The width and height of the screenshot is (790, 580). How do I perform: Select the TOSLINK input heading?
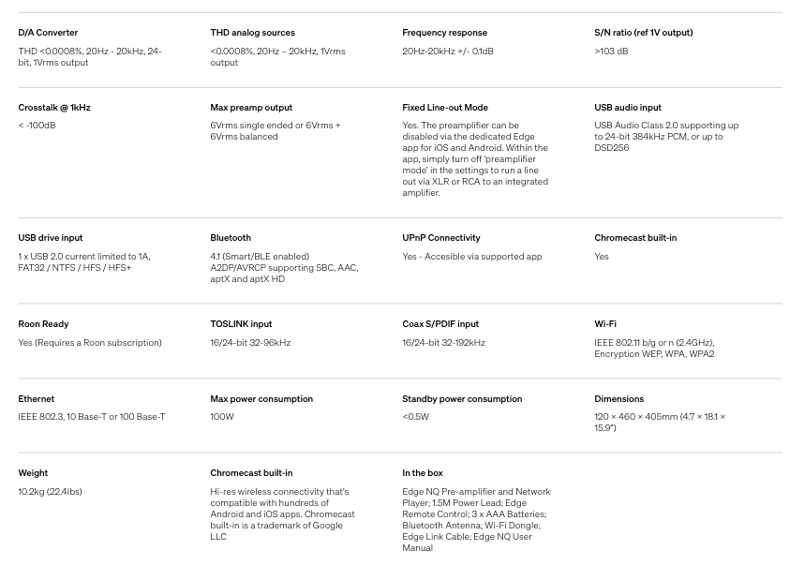pyautogui.click(x=241, y=324)
